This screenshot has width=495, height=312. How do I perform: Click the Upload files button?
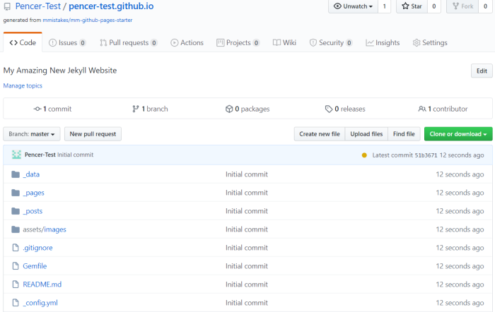pos(366,134)
